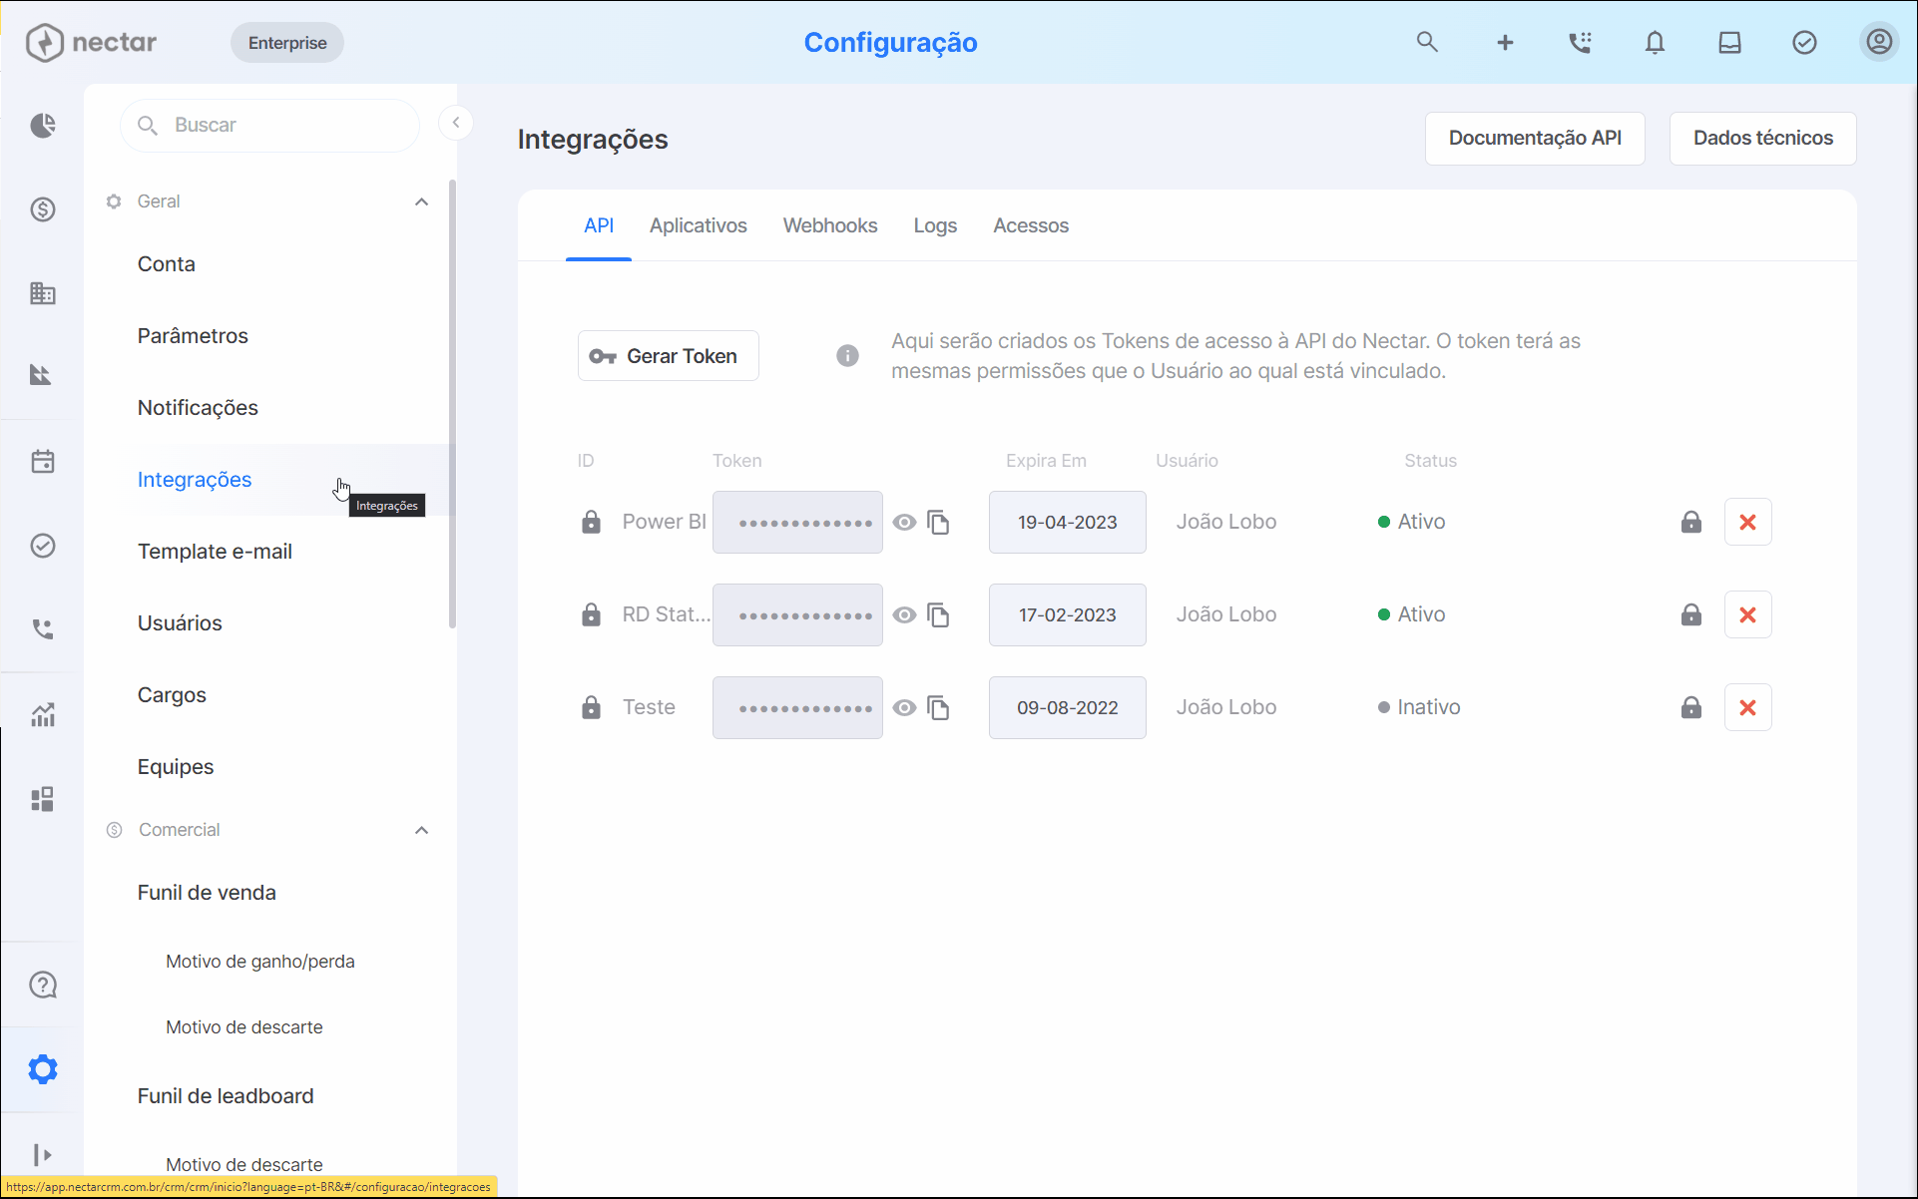1918x1199 pixels.
Task: Delete the RD Stat... token
Action: 1747,614
